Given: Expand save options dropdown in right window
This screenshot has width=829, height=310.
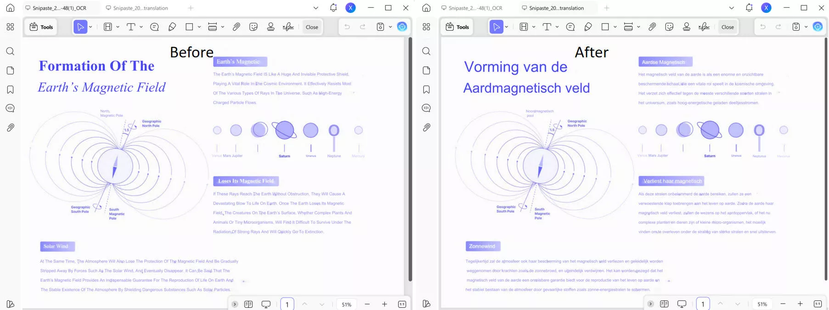Looking at the screenshot, I should (x=806, y=27).
